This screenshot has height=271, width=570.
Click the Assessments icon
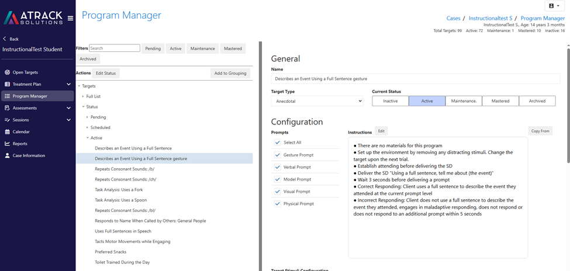pyautogui.click(x=7, y=108)
